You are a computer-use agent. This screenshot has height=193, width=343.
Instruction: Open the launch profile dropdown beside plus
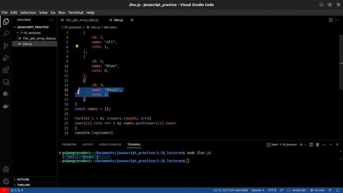305,145
